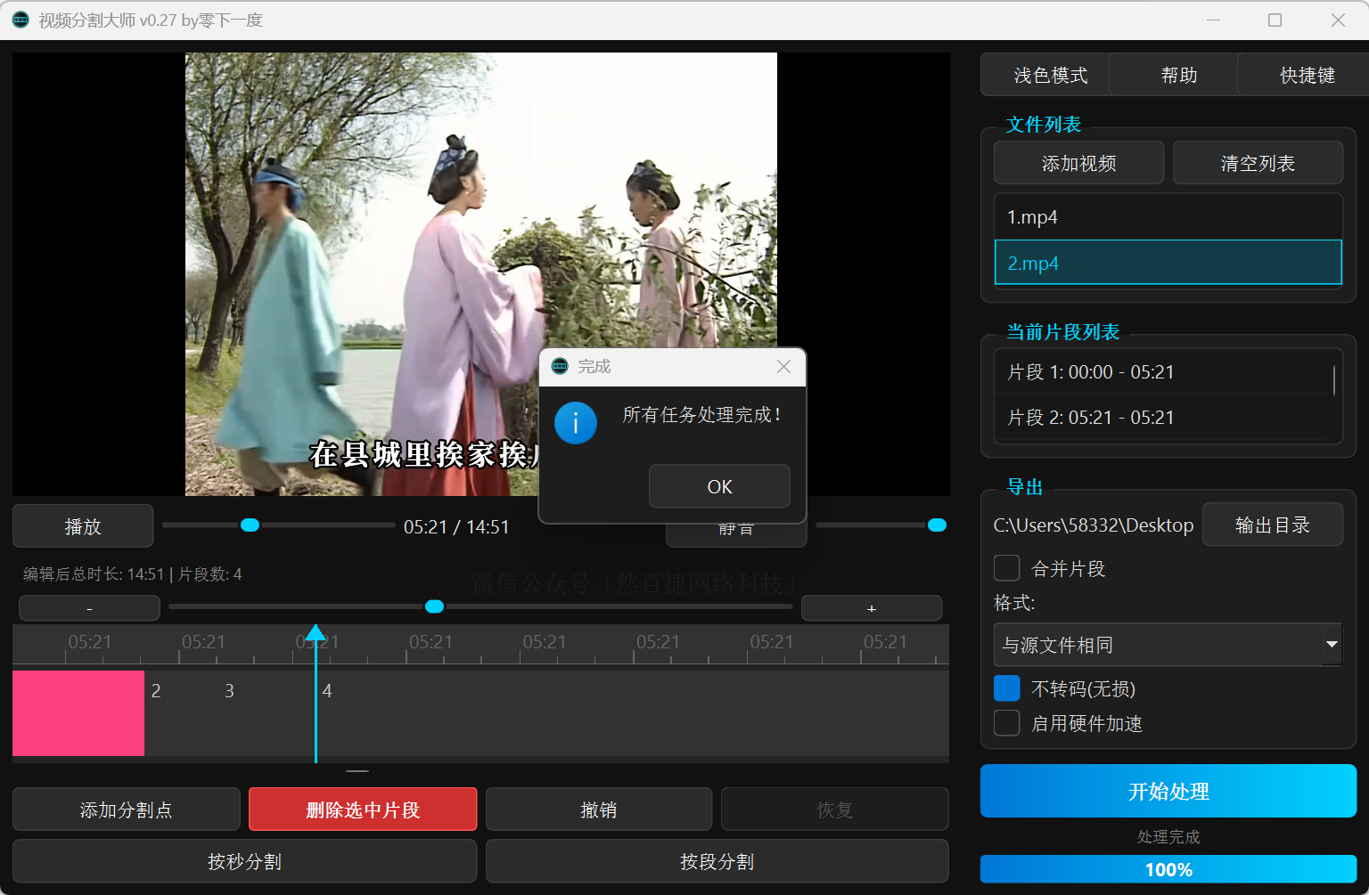The width and height of the screenshot is (1369, 895).
Task: Click the + button to zoom the timeline
Action: (872, 607)
